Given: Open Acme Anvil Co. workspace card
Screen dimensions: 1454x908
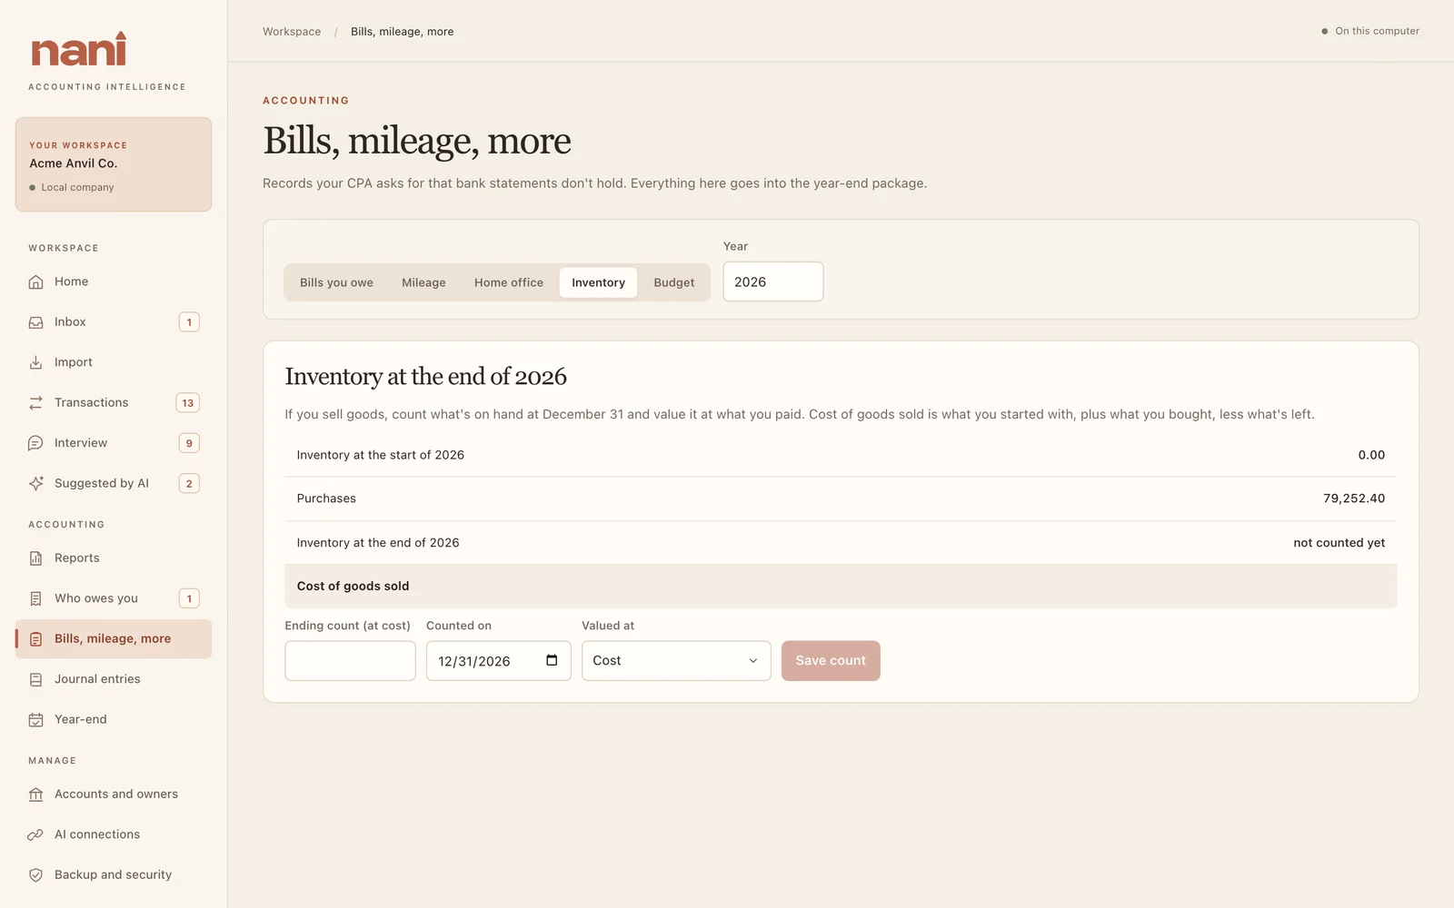Looking at the screenshot, I should [x=114, y=164].
